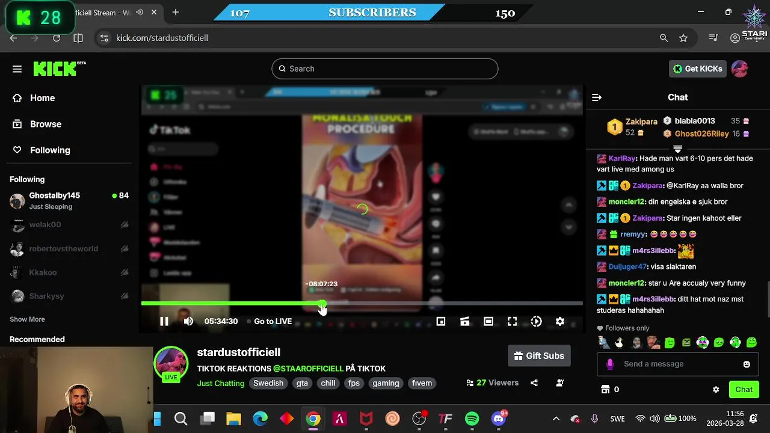Open the chat shop icon

tap(605, 390)
